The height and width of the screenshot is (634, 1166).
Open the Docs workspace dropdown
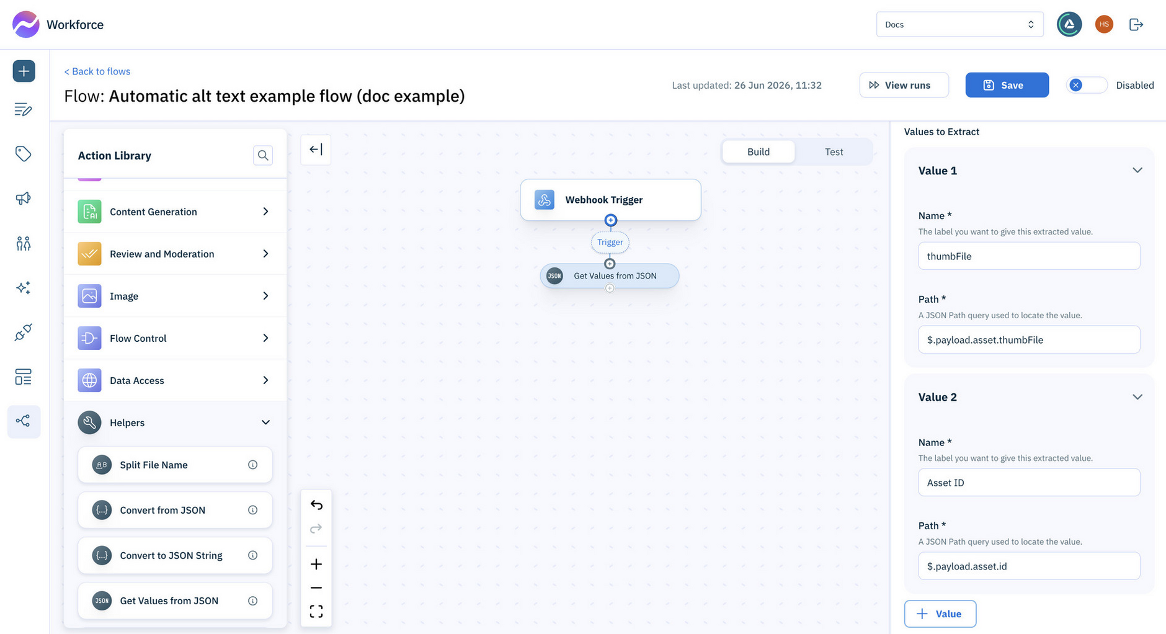959,24
